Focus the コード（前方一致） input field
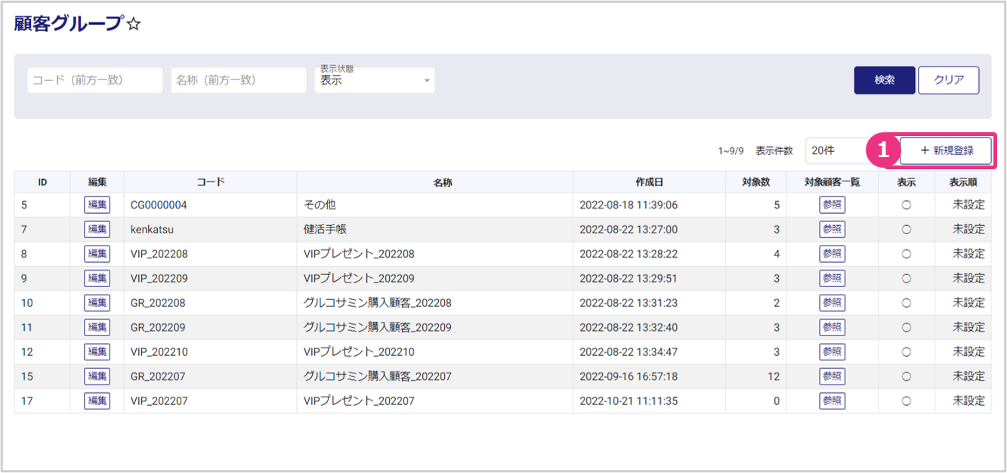Viewport: 1007px width, 473px height. [x=94, y=80]
